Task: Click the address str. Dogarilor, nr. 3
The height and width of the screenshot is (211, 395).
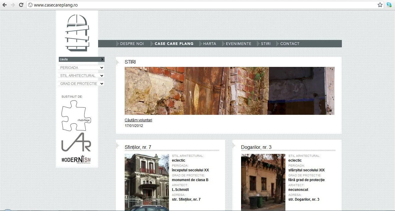Action: [304, 199]
